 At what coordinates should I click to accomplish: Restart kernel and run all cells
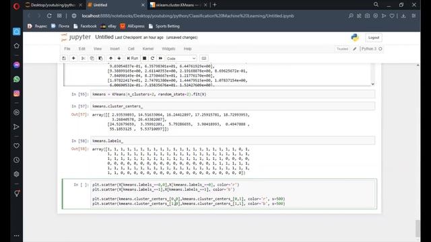coord(160,58)
